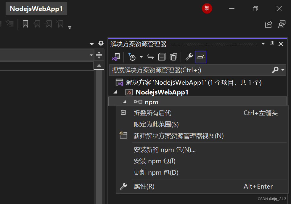Go to next bookmark icon
The height and width of the screenshot is (204, 291).
tap(49, 24)
